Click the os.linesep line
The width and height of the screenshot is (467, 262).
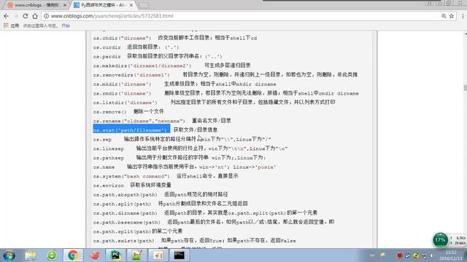click(190, 148)
